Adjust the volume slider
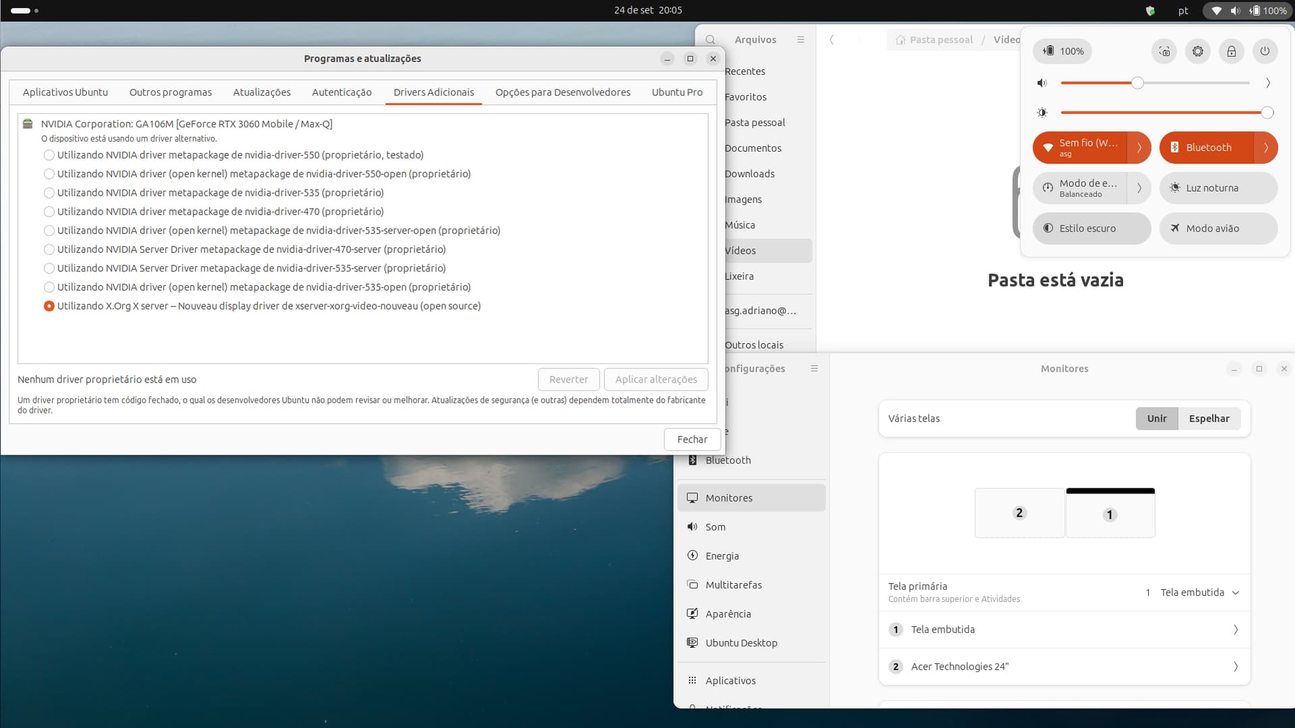The width and height of the screenshot is (1295, 728). [1155, 83]
